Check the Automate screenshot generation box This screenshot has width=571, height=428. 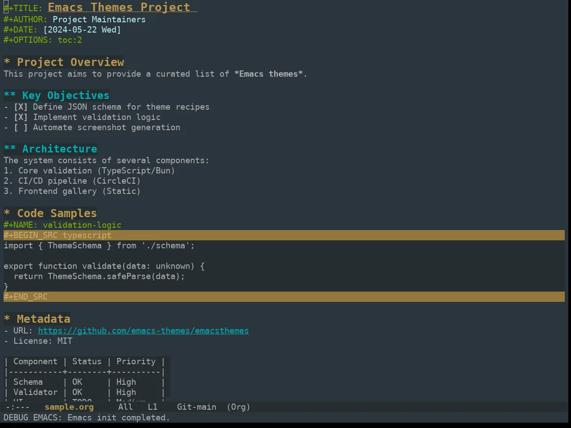coord(21,128)
